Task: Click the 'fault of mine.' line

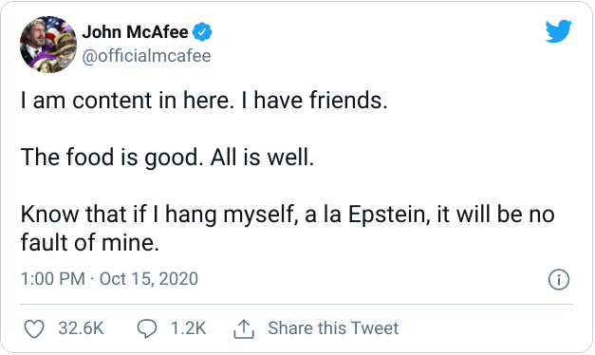Action: click(89, 242)
